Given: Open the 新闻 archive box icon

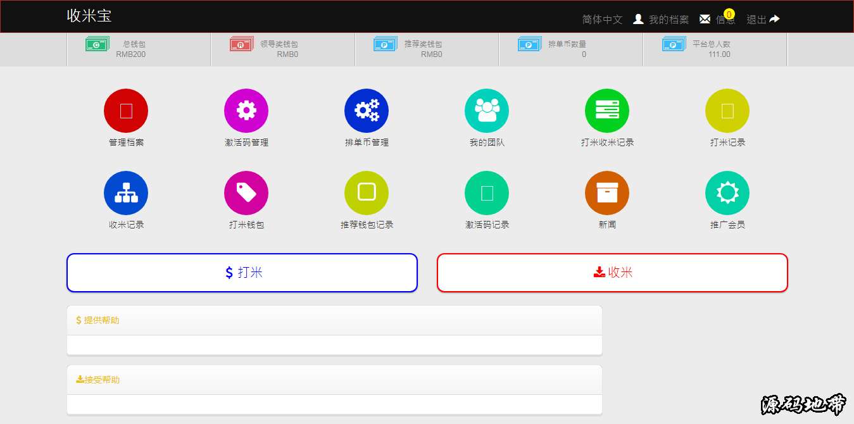Looking at the screenshot, I should (x=607, y=193).
